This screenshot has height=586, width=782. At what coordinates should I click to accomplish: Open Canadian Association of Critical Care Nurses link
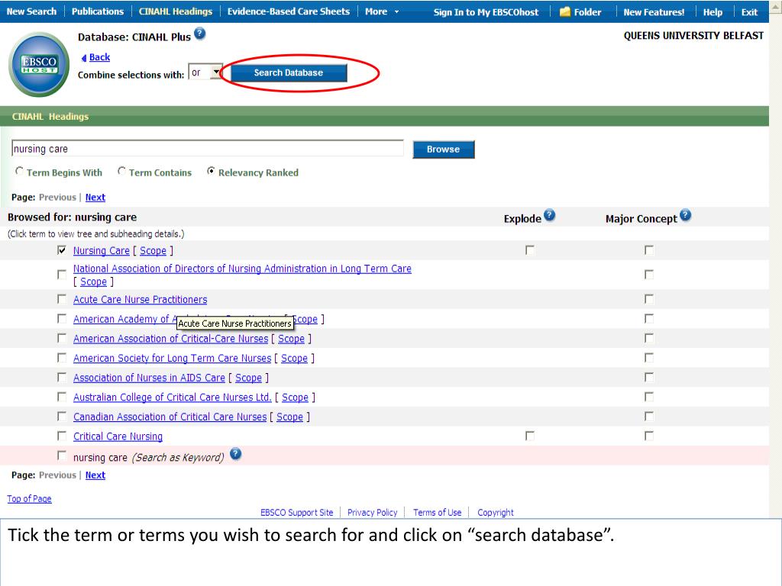[x=170, y=417]
